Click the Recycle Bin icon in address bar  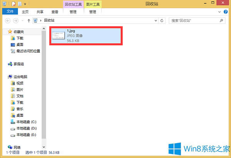coord(35,20)
